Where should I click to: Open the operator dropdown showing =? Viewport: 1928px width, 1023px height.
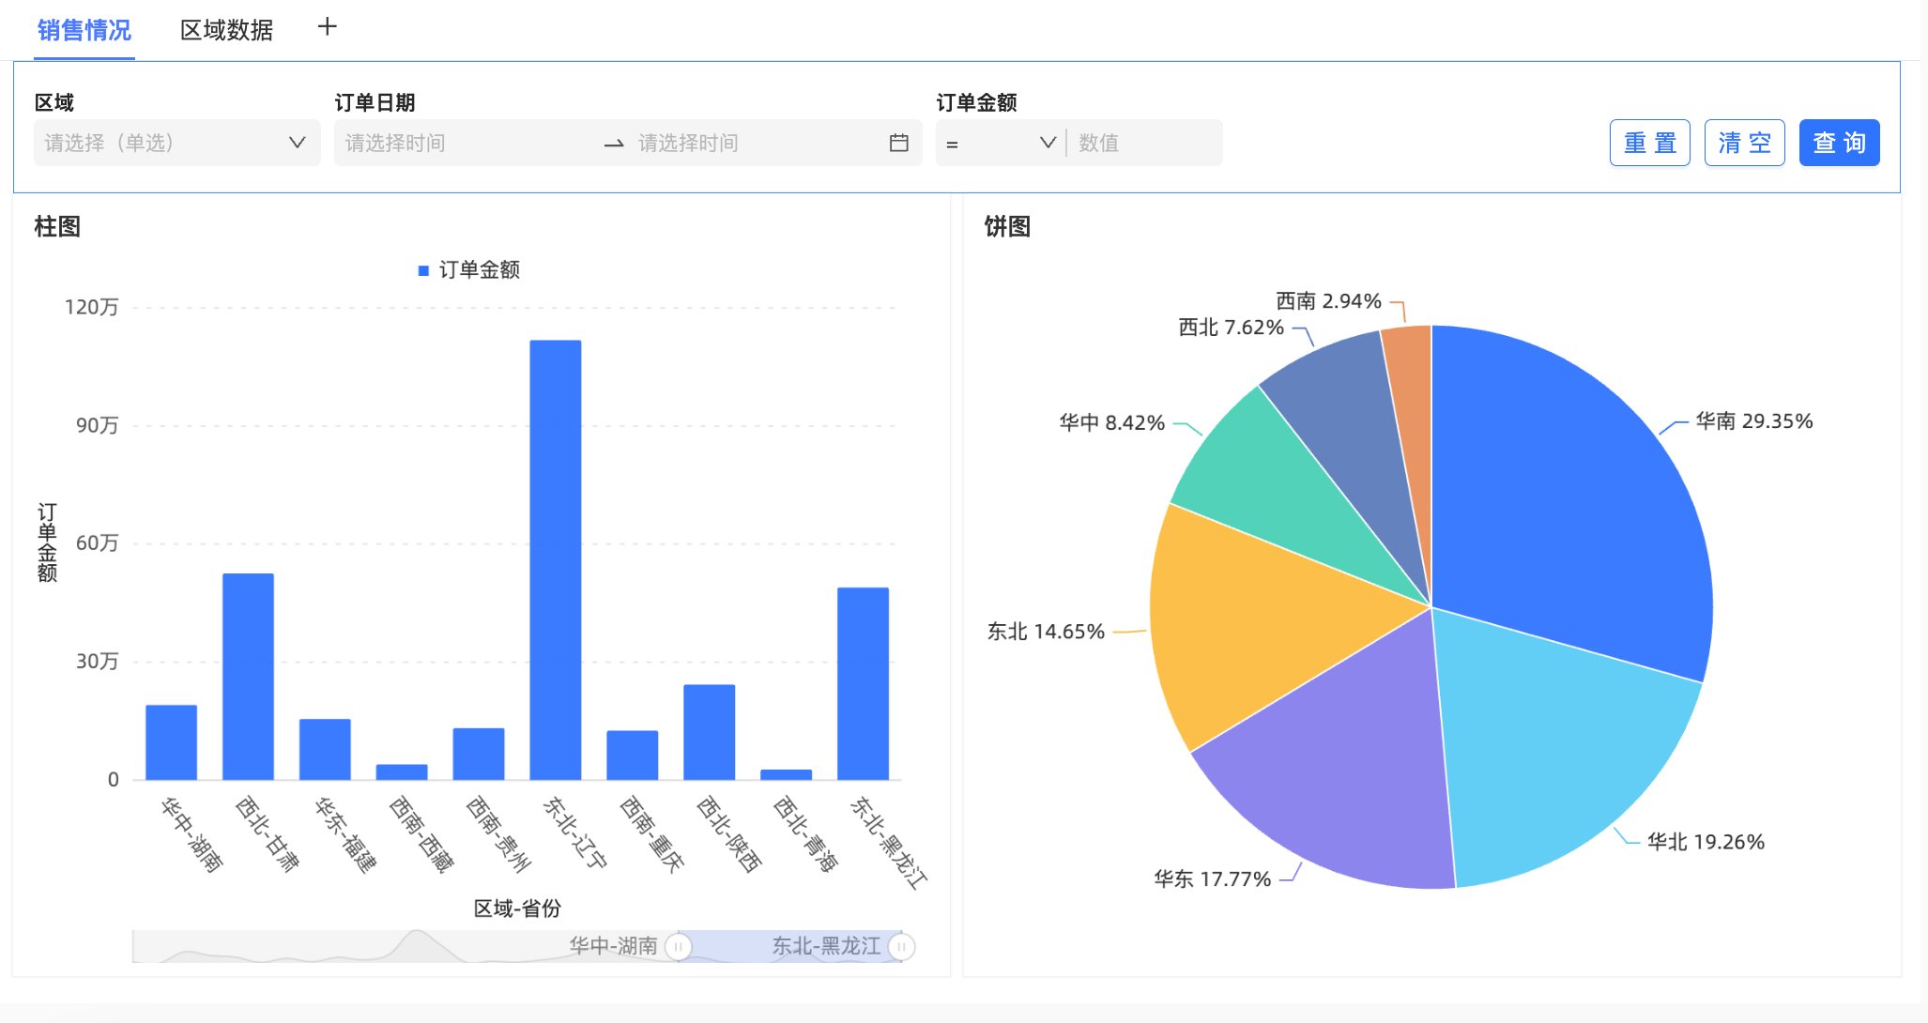click(x=1001, y=143)
